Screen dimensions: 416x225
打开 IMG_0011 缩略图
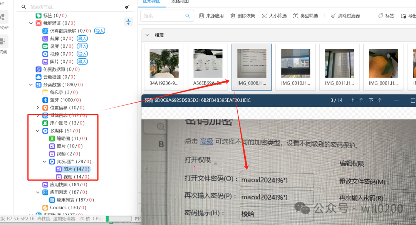[339, 63]
